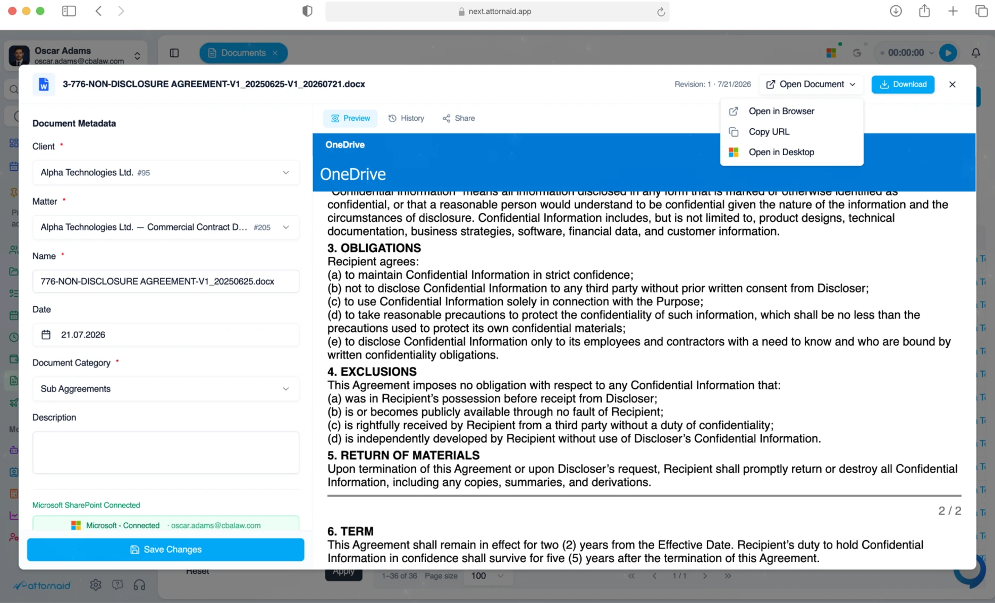Open the Page size 100 dropdown
The height and width of the screenshot is (603, 995).
tap(487, 576)
